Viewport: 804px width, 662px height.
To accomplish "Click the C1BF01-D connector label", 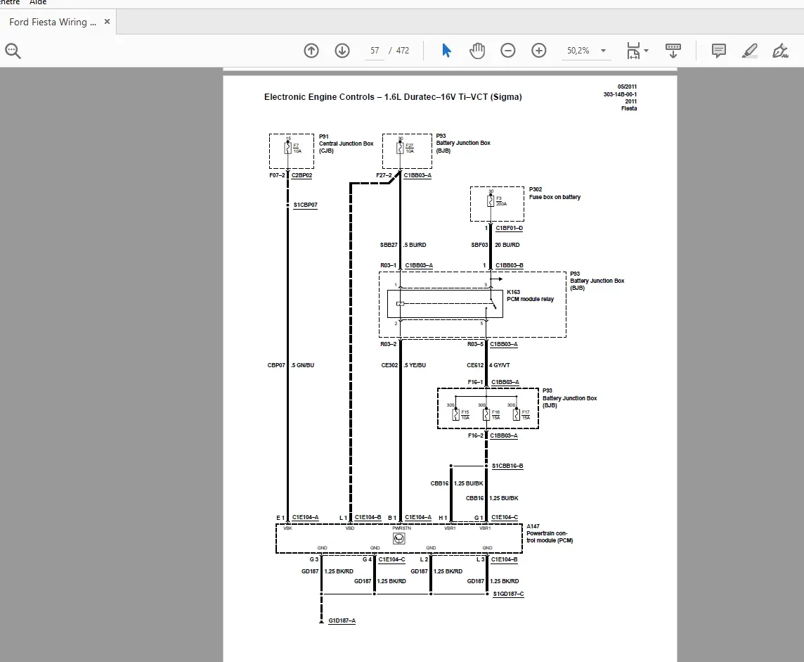I will (x=509, y=228).
